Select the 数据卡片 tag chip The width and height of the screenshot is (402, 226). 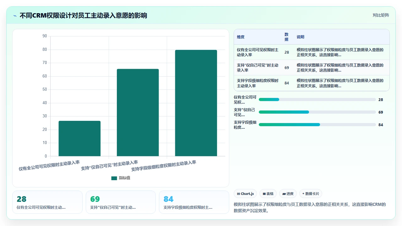pos(311,194)
